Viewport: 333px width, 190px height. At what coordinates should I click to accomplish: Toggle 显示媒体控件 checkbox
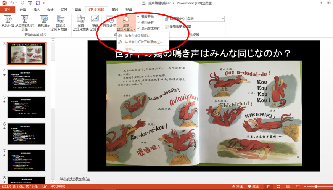138,28
